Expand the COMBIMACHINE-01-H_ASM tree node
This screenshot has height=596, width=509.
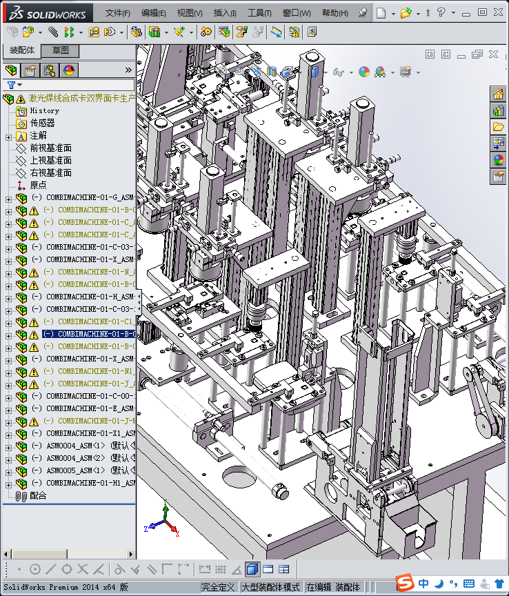[x=8, y=299]
